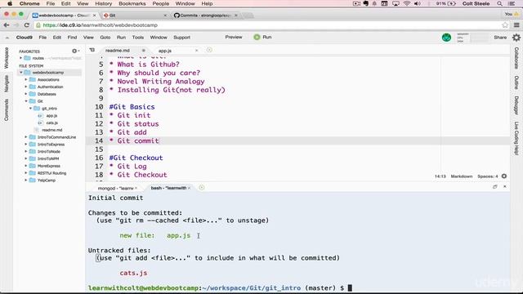This screenshot has width=523, height=294.
Task: Open macOS Spotlight search icon
Action: click(x=499, y=3)
